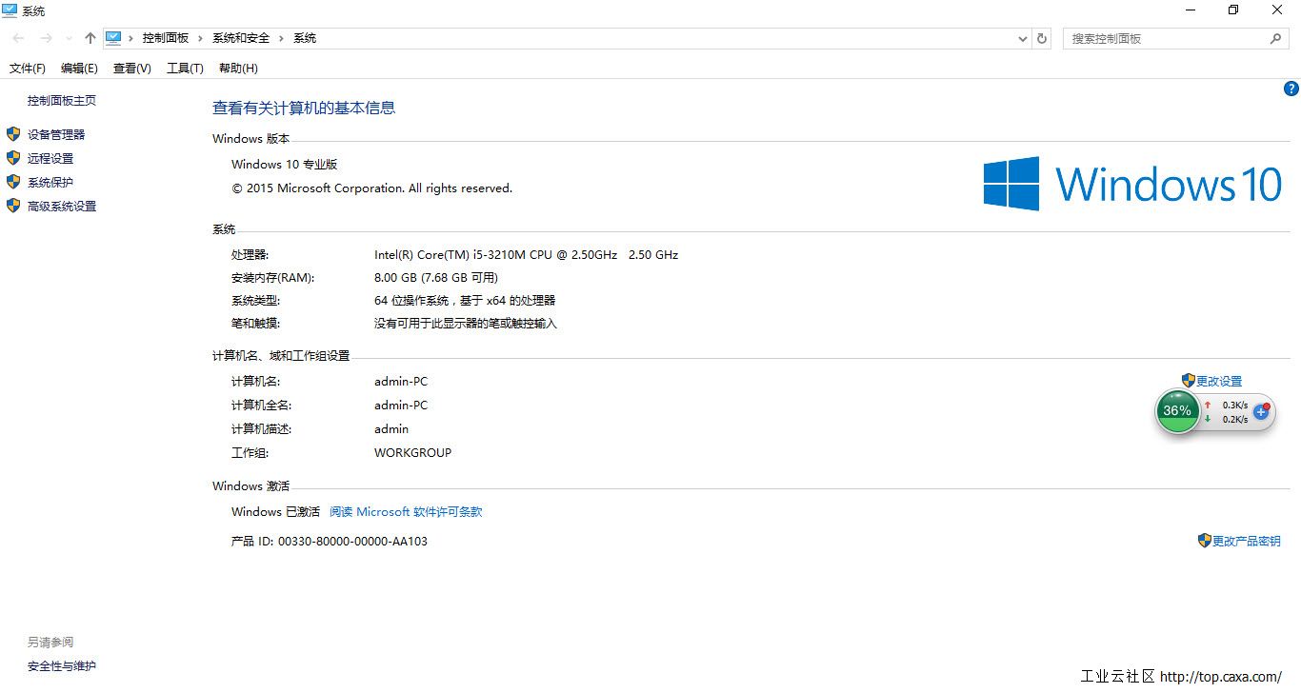Click the 8.00 GB (7.68 GB 可用) value

click(436, 278)
